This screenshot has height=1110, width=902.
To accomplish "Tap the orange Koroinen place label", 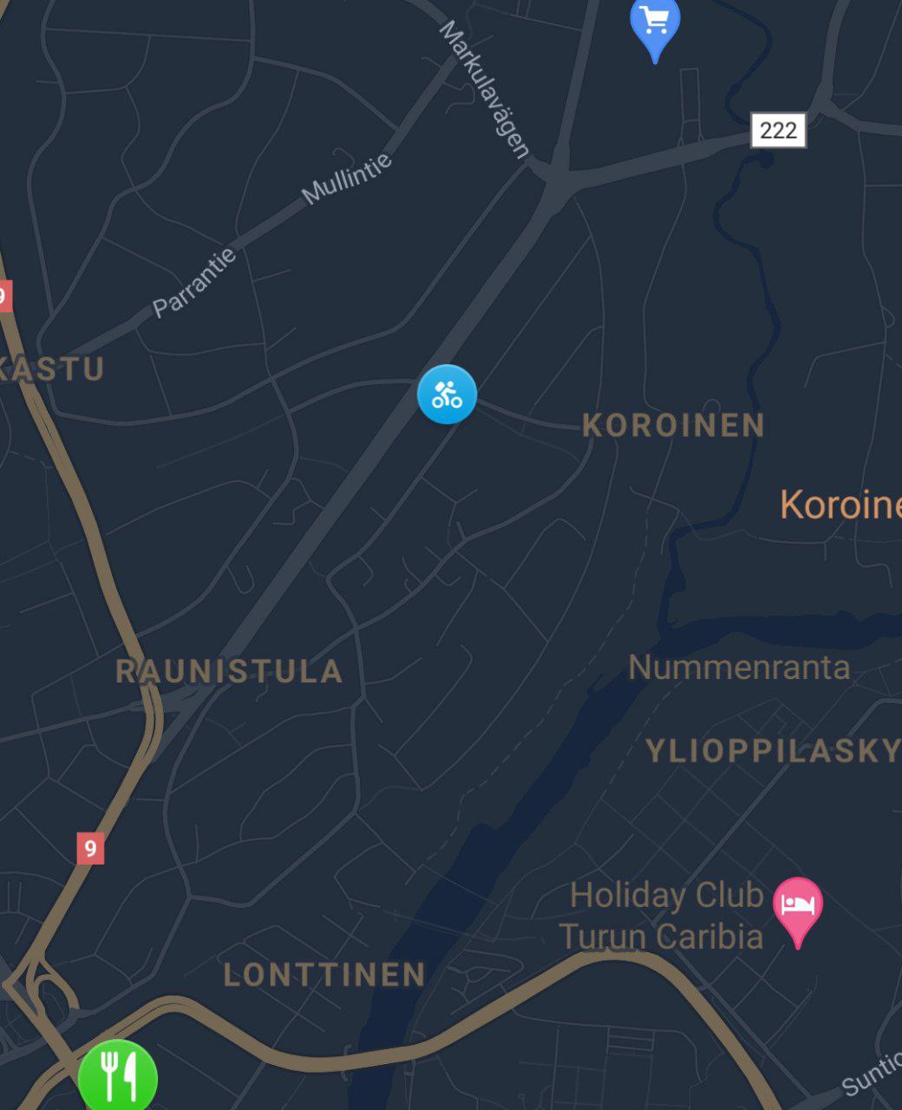I will pyautogui.click(x=840, y=504).
